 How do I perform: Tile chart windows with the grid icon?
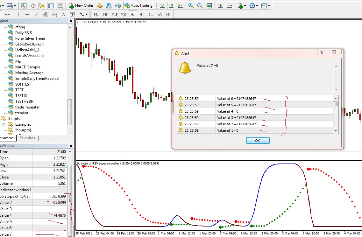[209, 5]
